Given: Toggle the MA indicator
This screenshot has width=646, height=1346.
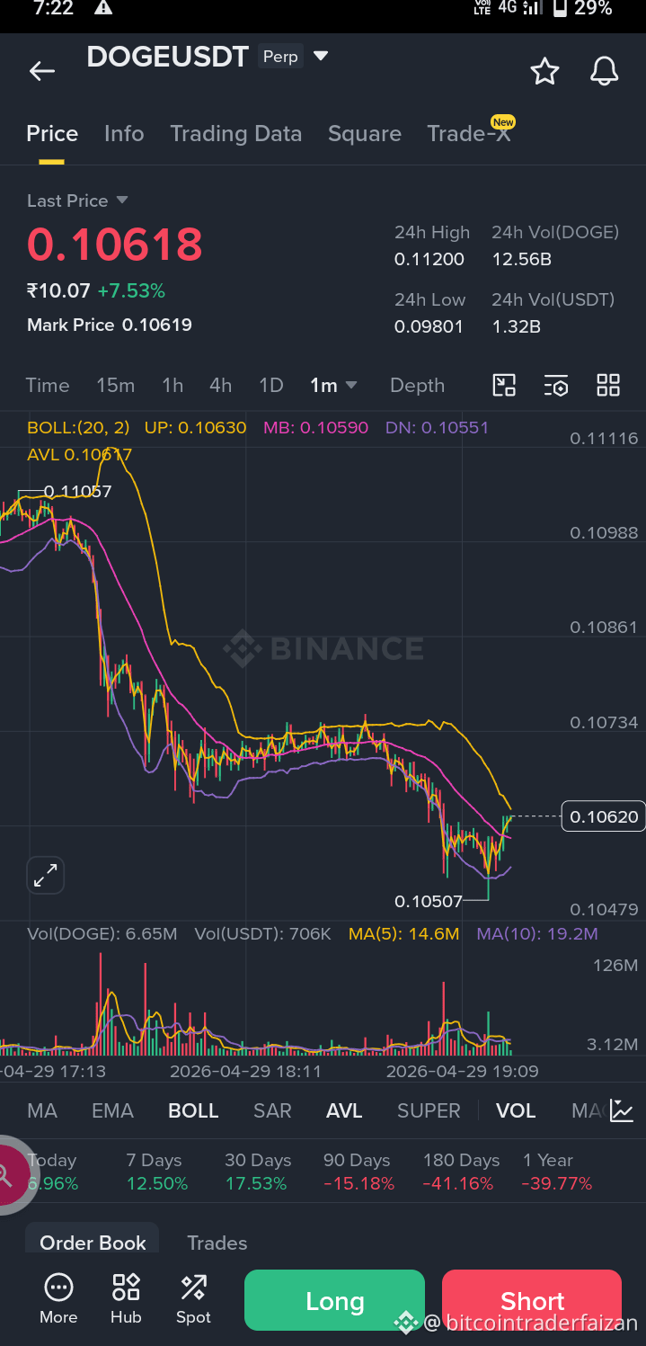Looking at the screenshot, I should [42, 1110].
